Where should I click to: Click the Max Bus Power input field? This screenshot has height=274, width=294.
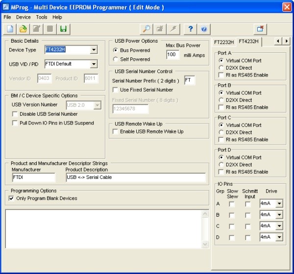coord(173,54)
